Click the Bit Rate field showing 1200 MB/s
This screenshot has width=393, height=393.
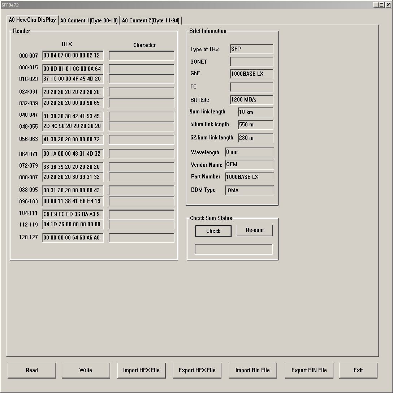pyautogui.click(x=251, y=100)
